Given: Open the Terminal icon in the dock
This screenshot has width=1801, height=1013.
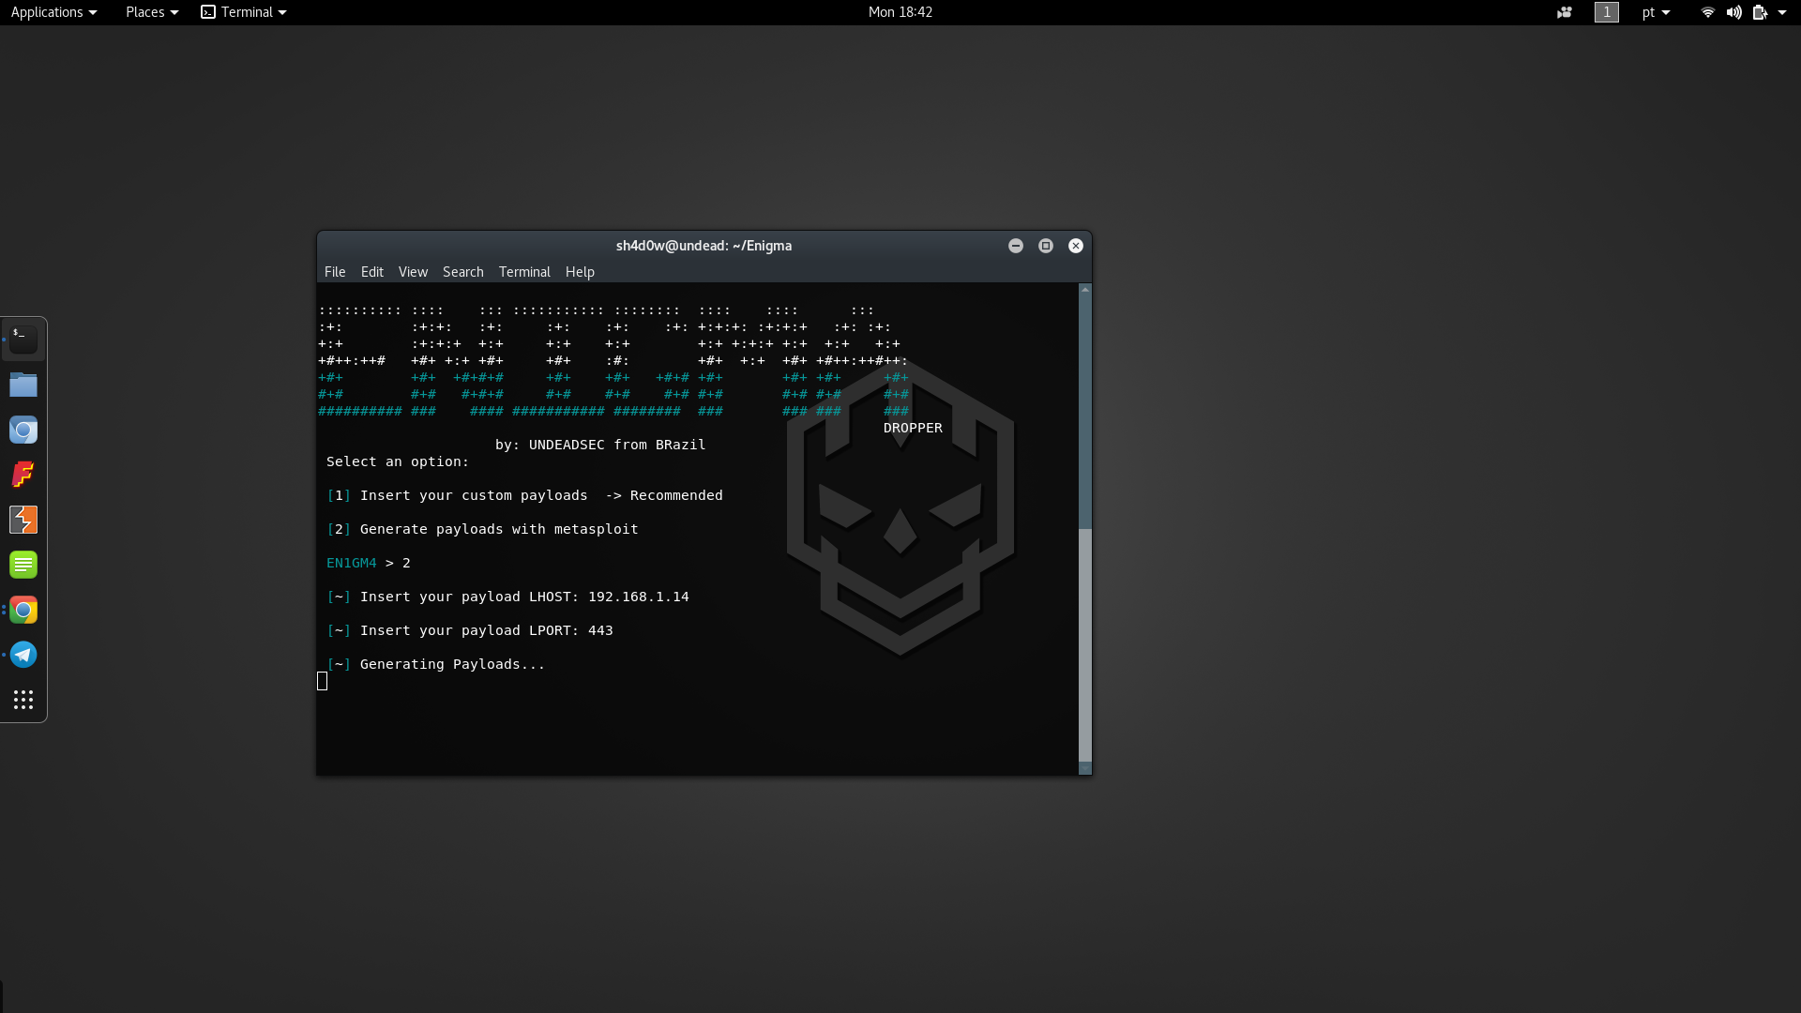Looking at the screenshot, I should 23,340.
